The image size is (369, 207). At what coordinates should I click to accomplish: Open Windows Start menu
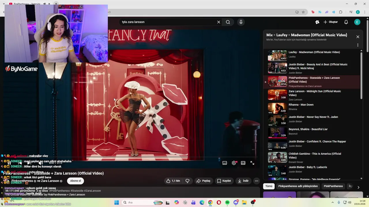pyautogui.click(x=116, y=202)
